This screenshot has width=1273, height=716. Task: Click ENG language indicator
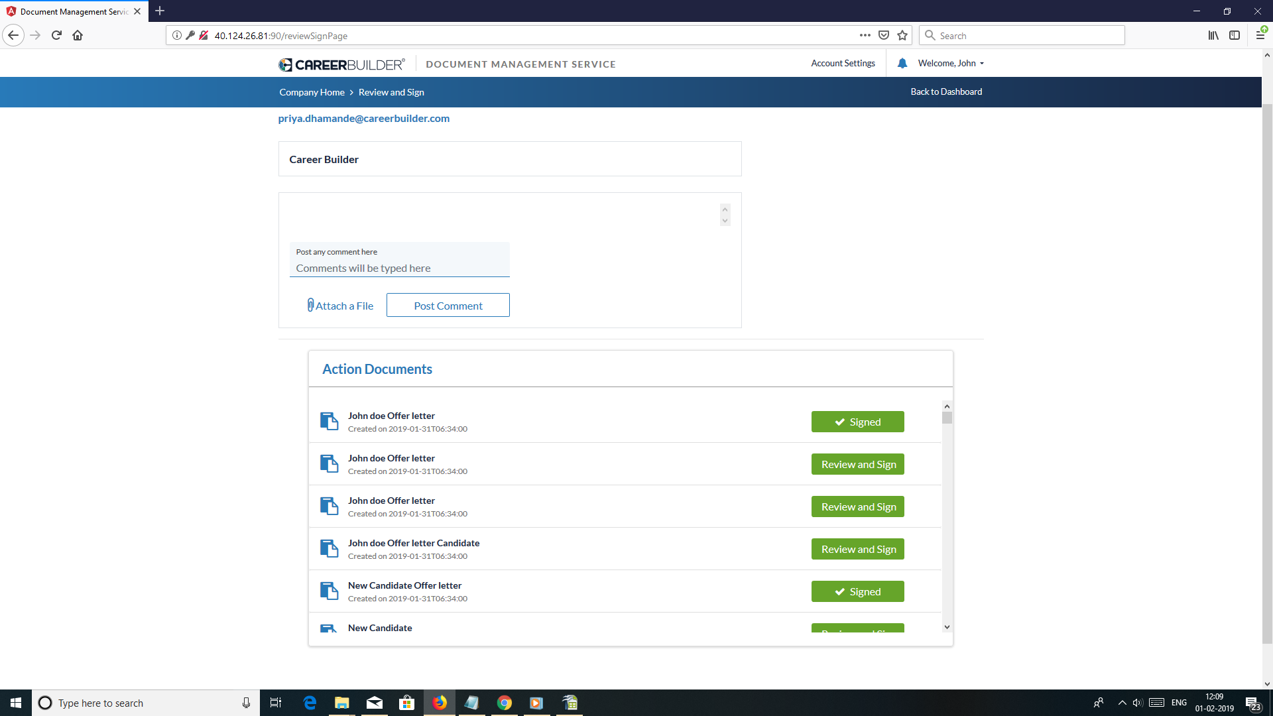coord(1179,703)
